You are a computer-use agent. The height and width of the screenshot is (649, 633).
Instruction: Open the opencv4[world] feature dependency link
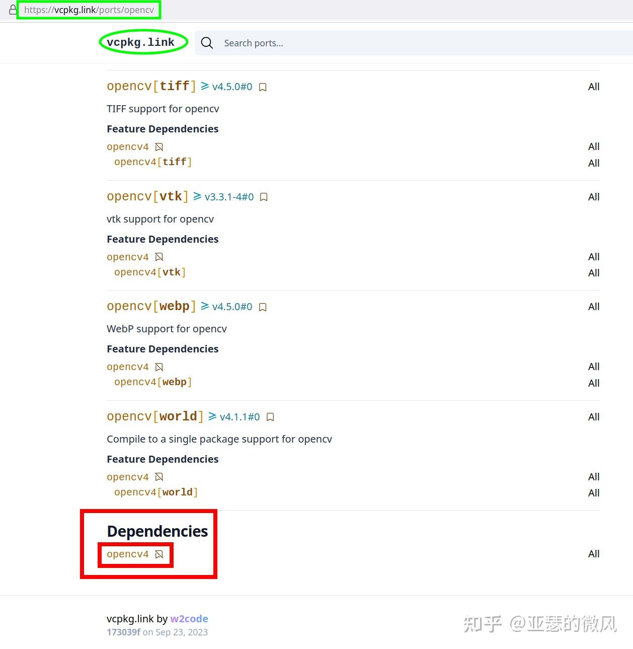[155, 492]
